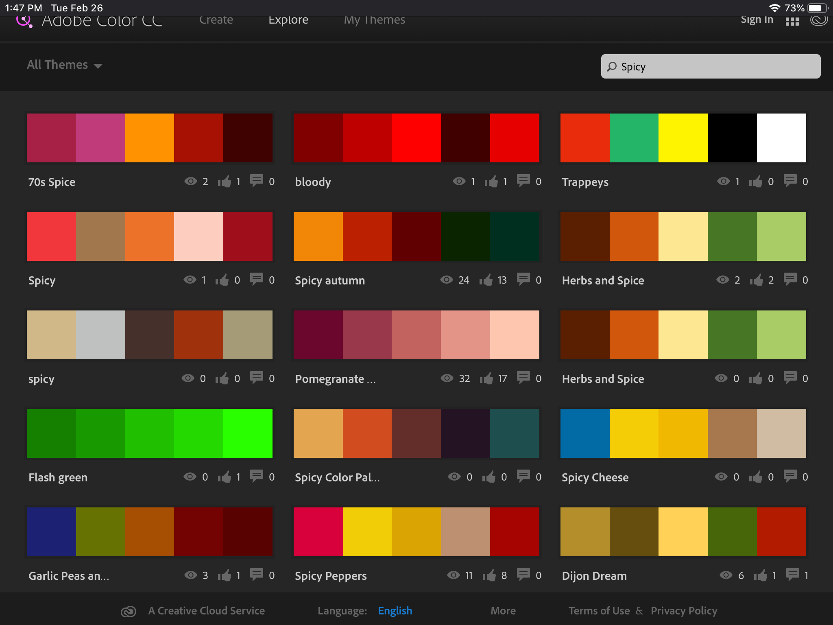This screenshot has width=833, height=625.
Task: Open Privacy Policy link
Action: 684,611
